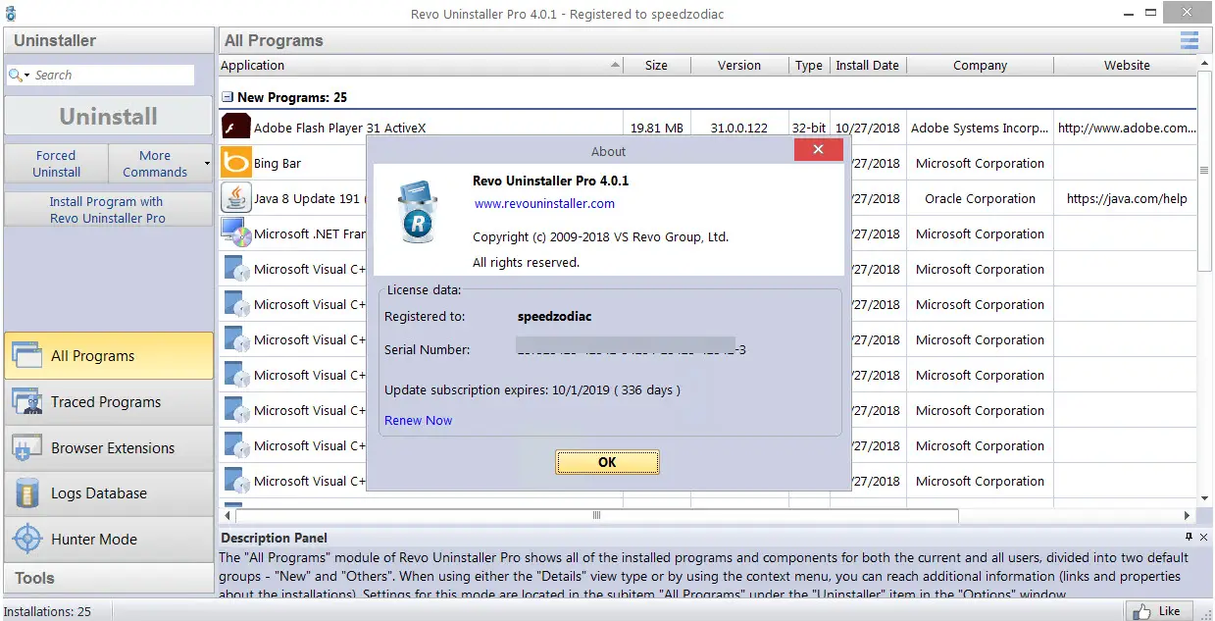
Task: Go to Logs Database
Action: pos(109,493)
